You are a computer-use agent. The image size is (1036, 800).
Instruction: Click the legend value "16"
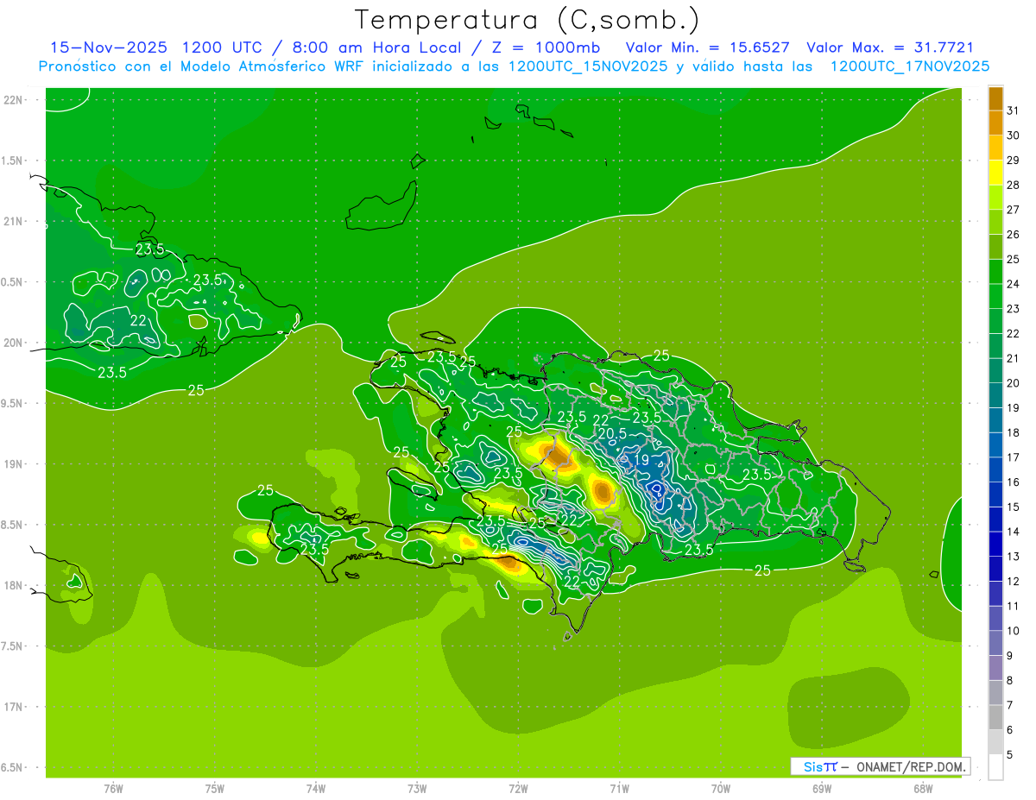pyautogui.click(x=1013, y=482)
